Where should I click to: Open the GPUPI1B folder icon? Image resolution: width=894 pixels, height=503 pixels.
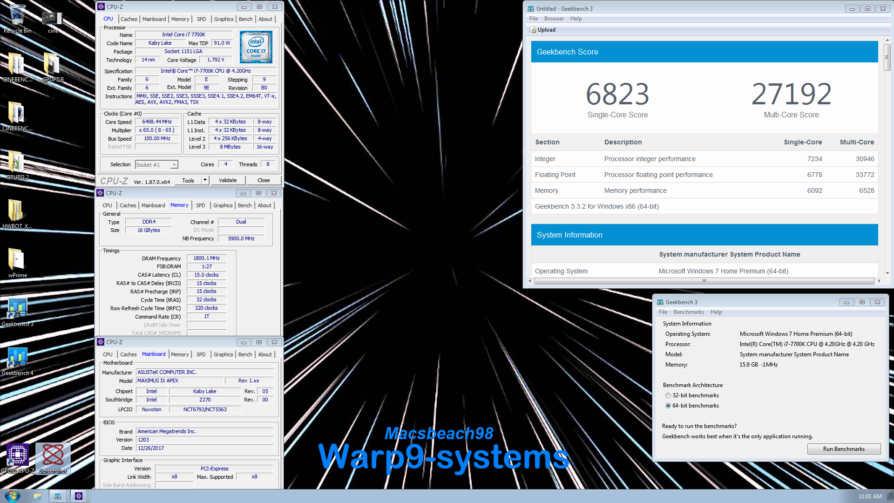click(x=53, y=67)
